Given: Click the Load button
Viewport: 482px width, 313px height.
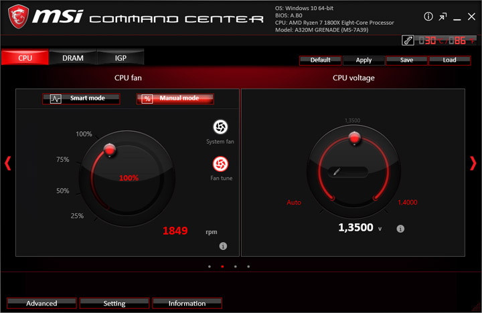Looking at the screenshot, I should (449, 60).
